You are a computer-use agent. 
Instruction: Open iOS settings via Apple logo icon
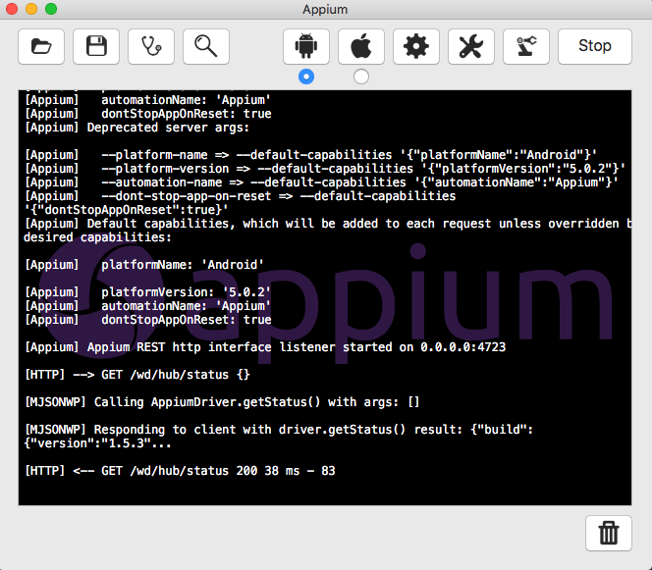[361, 46]
